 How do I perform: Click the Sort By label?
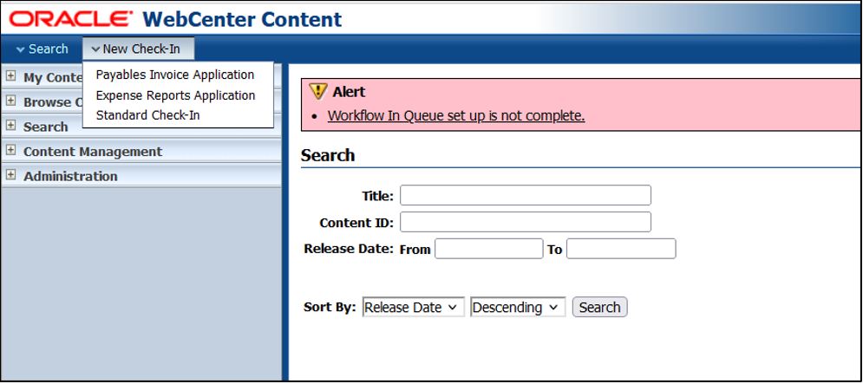click(x=330, y=307)
